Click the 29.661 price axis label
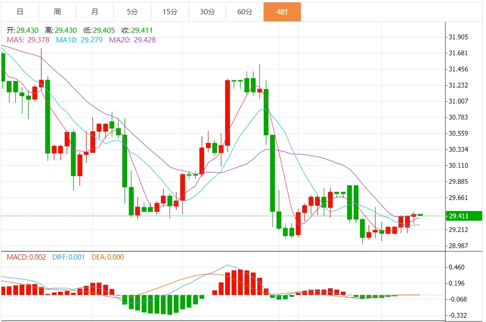This screenshot has width=486, height=322. (458, 198)
